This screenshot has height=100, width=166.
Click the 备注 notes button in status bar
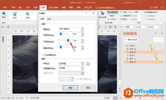click(107, 98)
